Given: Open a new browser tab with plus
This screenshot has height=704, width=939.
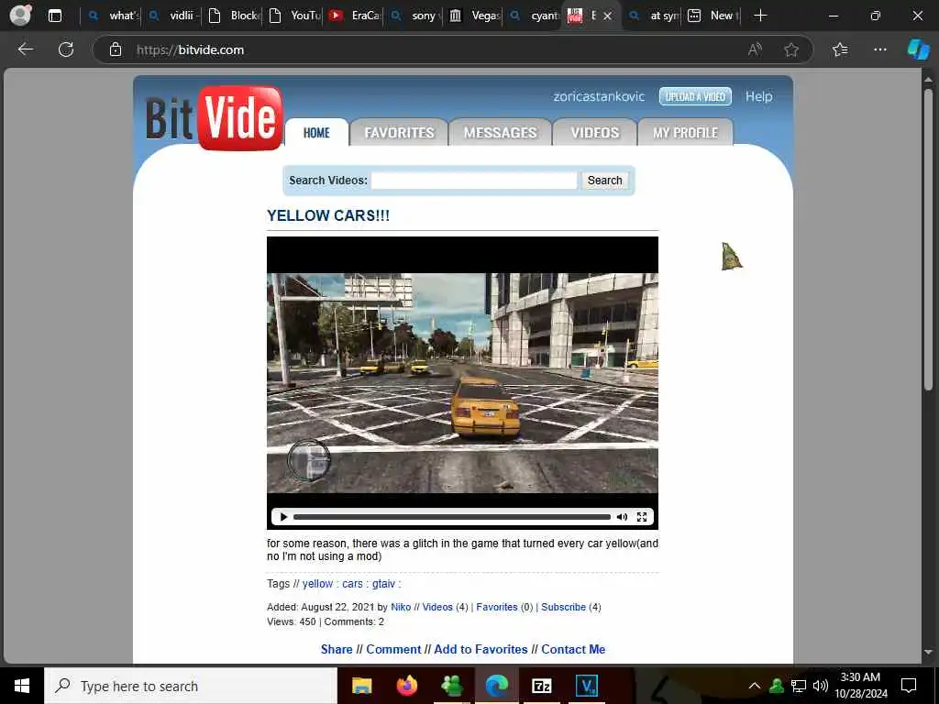Looking at the screenshot, I should click(760, 16).
